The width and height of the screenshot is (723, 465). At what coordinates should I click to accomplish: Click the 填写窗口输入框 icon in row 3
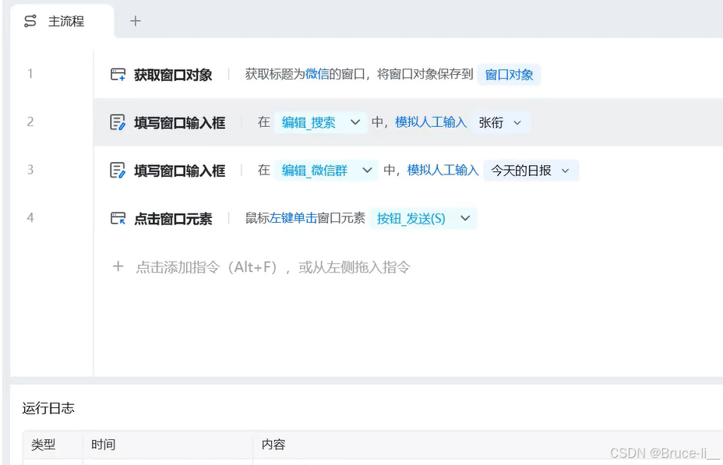point(118,170)
